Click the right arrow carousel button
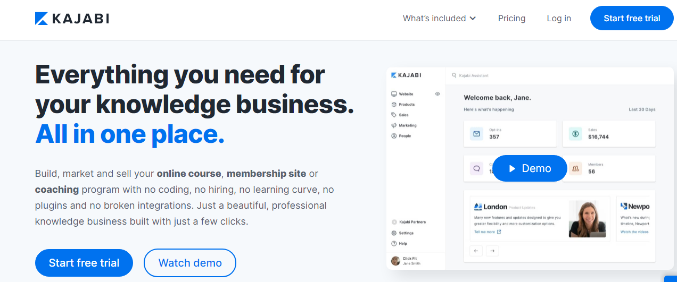 click(x=492, y=251)
